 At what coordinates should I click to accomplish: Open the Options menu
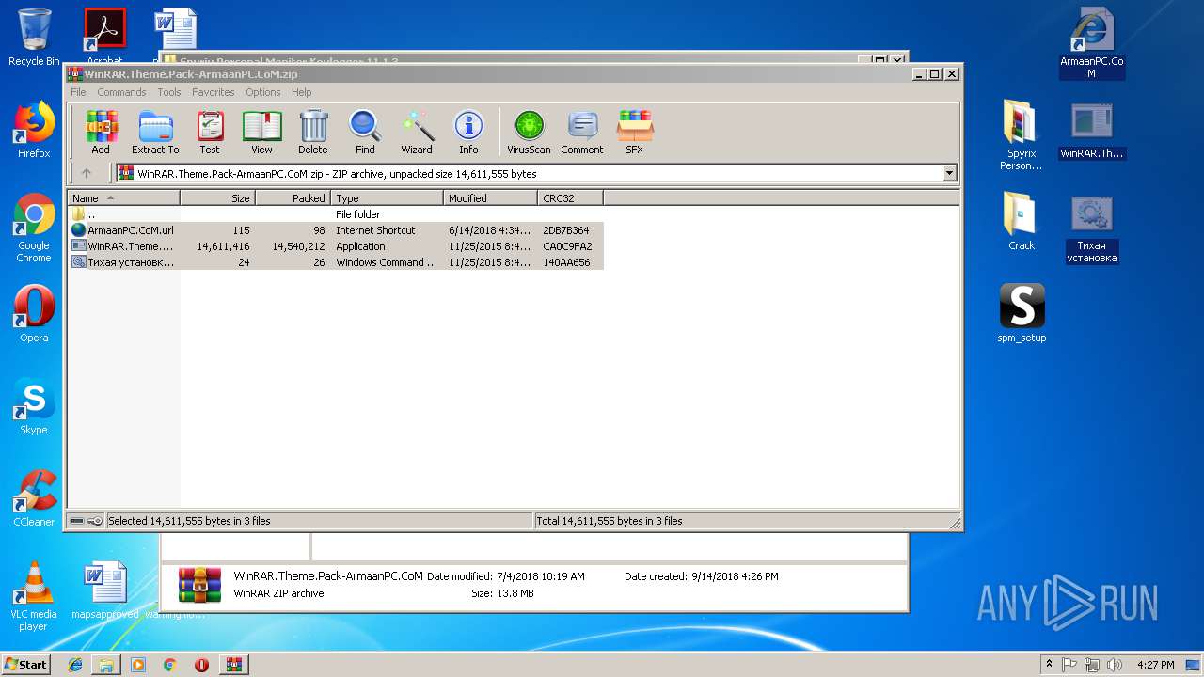coord(263,92)
